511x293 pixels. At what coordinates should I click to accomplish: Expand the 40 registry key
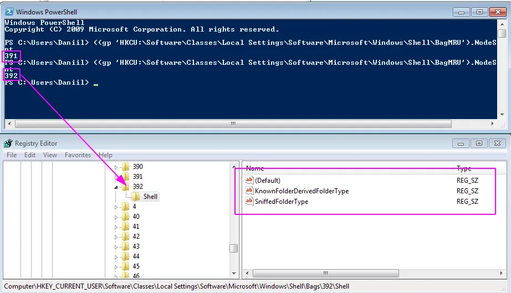click(x=116, y=217)
